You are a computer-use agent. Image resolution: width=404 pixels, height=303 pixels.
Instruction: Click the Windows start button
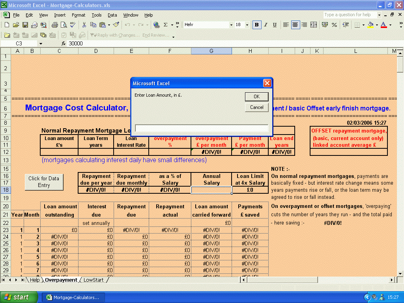point(19,297)
